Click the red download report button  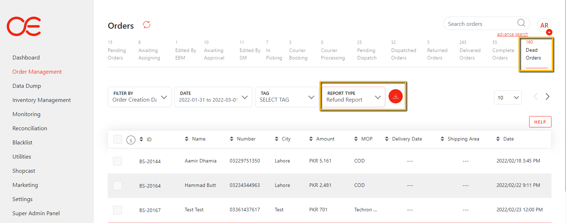coord(395,96)
